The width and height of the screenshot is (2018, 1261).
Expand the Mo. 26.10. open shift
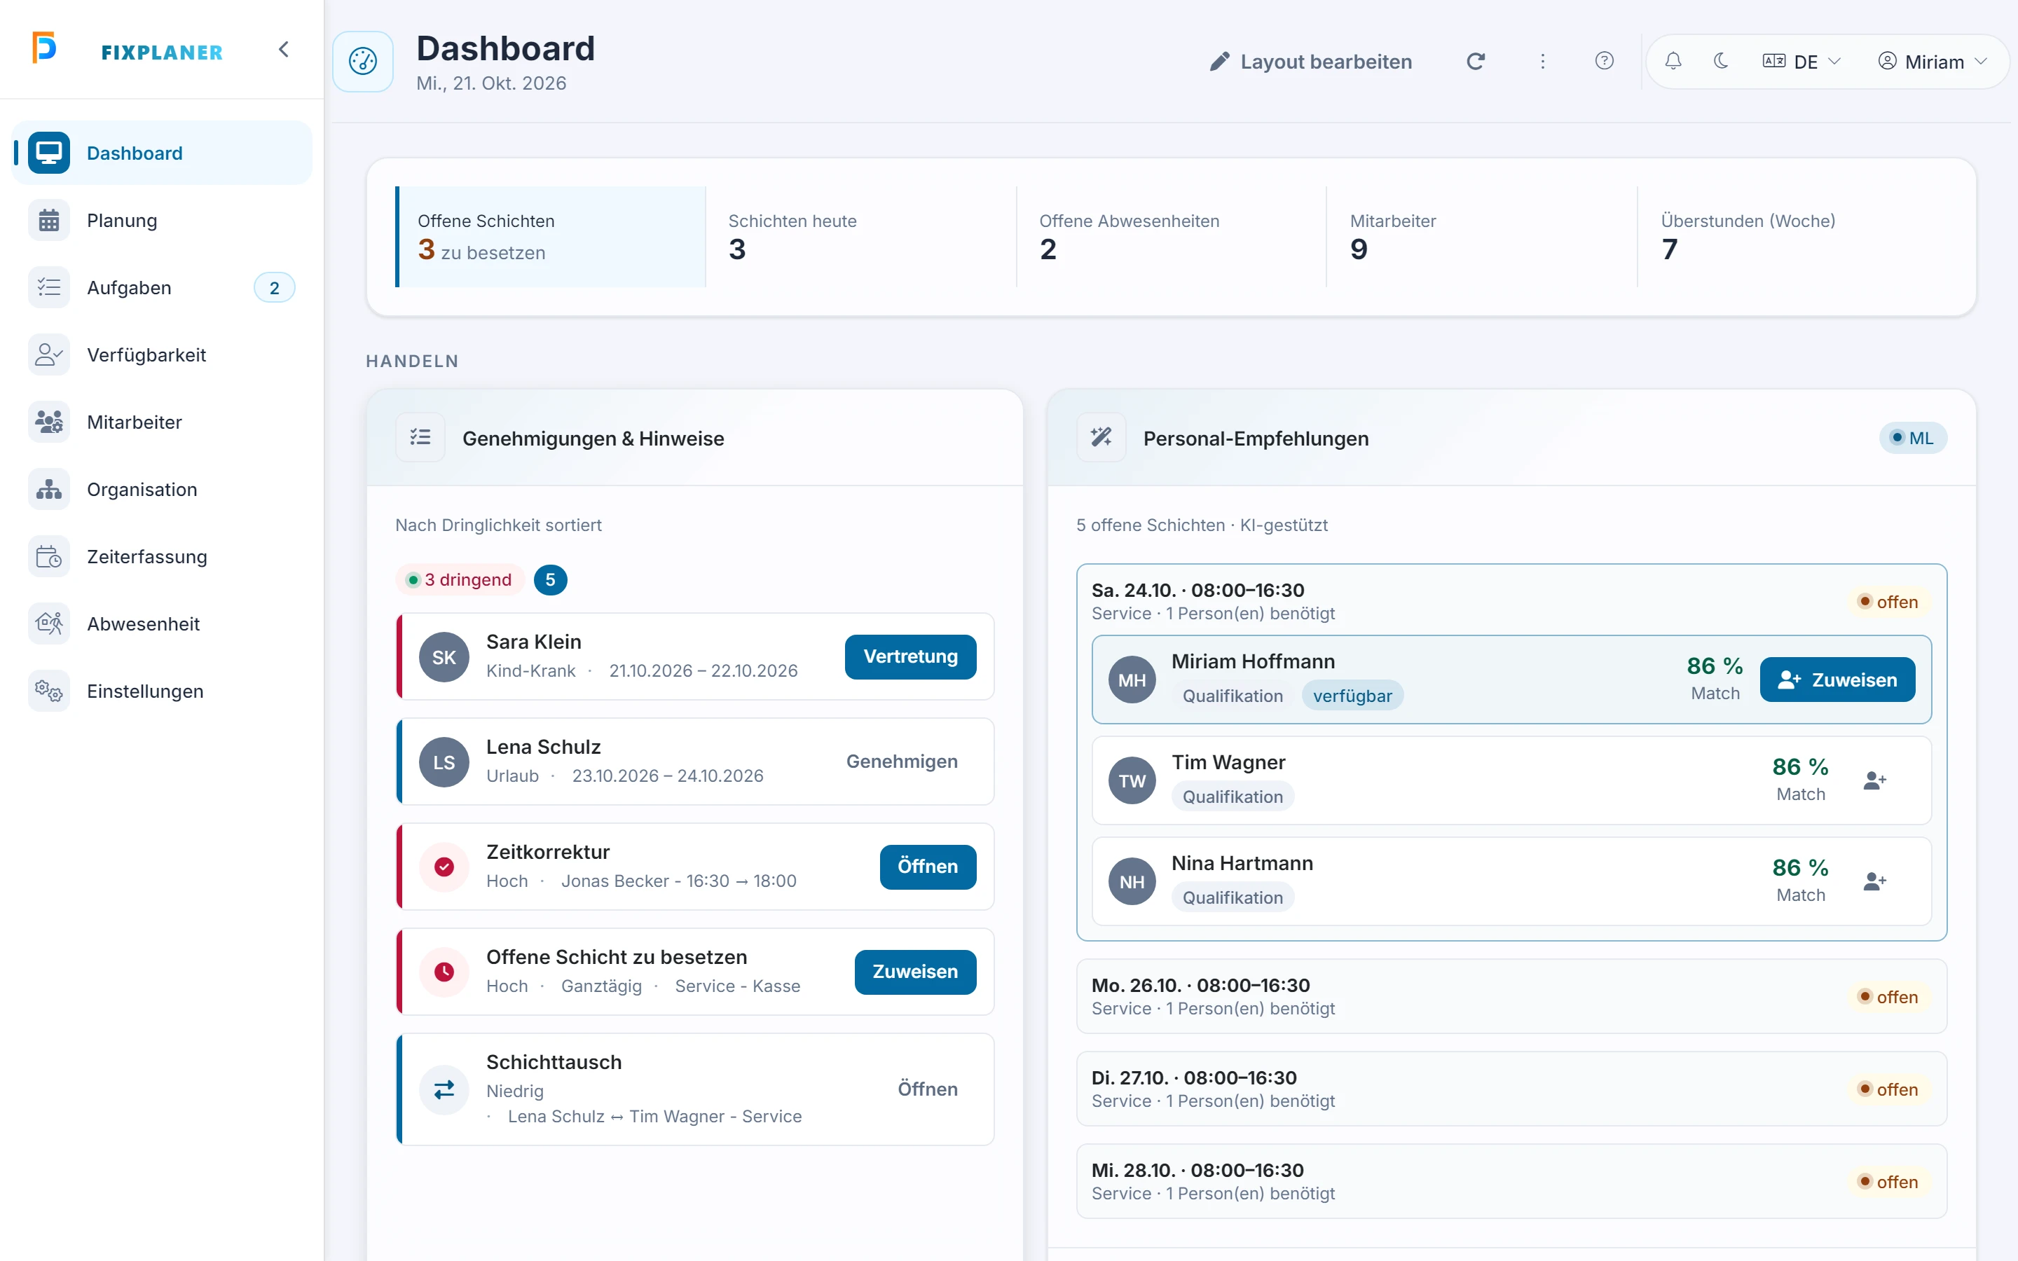1511,997
